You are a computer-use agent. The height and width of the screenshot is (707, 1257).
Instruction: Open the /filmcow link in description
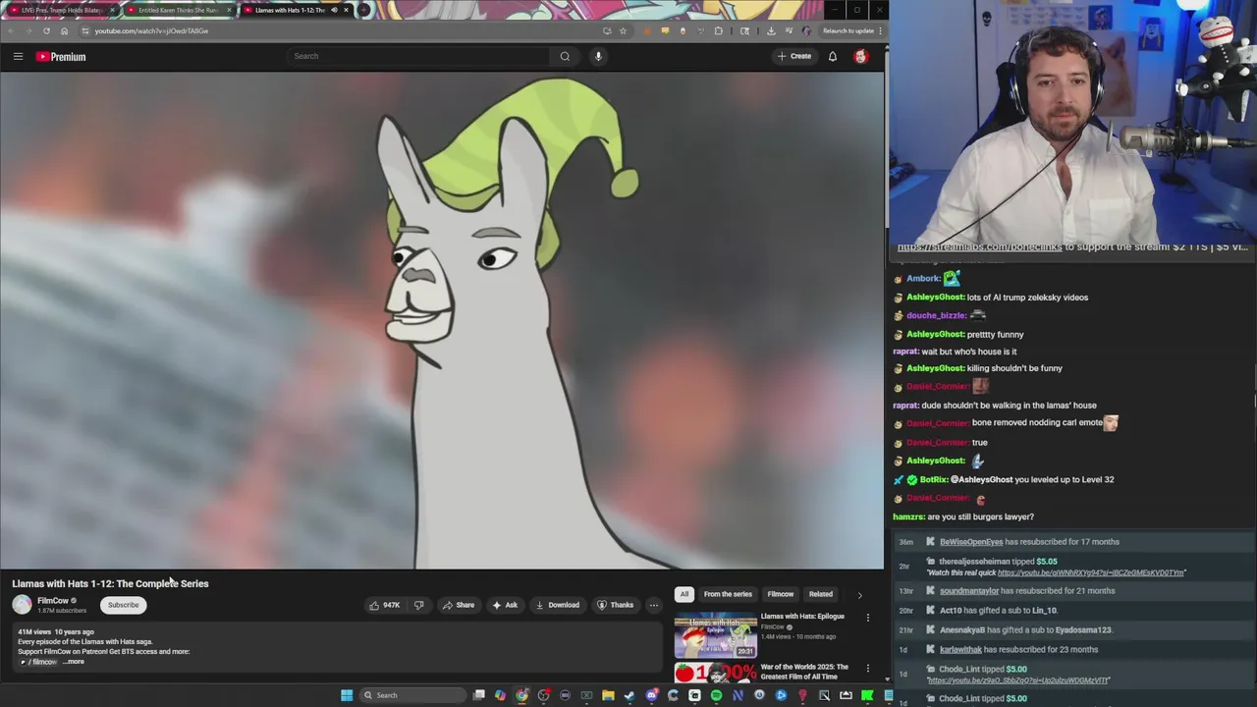click(40, 662)
